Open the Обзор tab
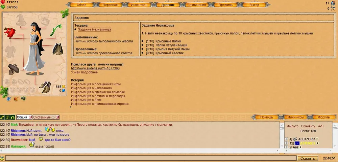This screenshot has height=162, width=338. tap(81, 5)
